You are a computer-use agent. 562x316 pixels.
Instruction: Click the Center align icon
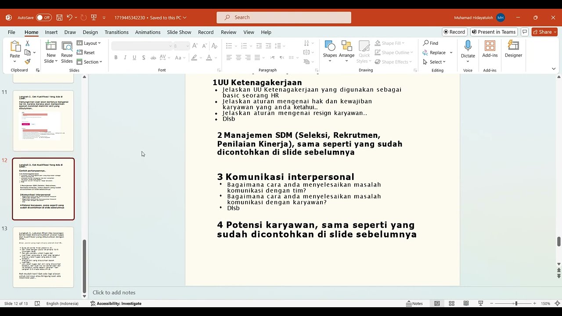[238, 57]
